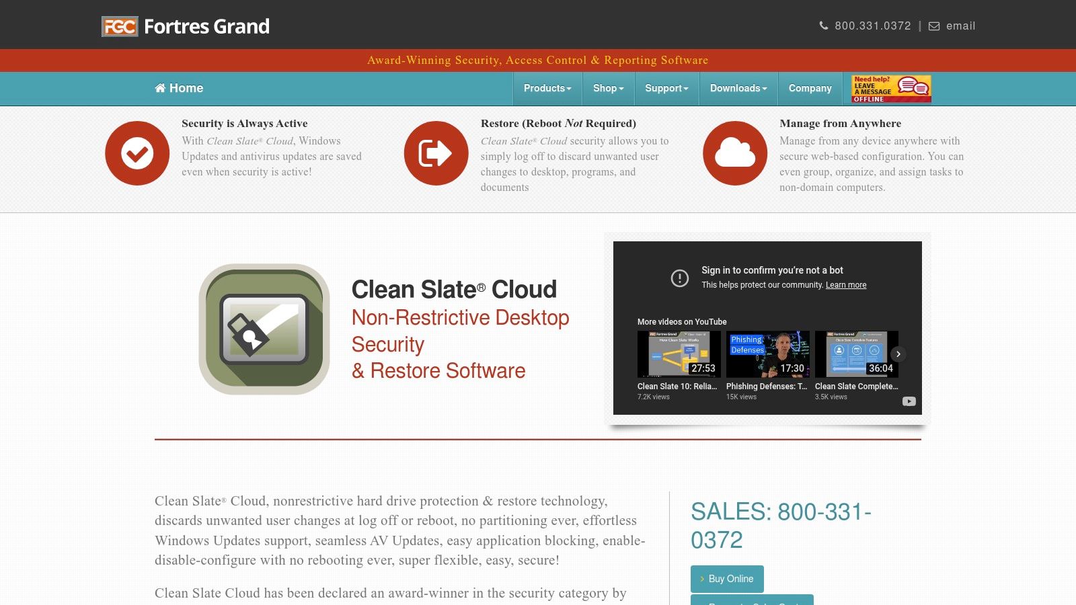The height and width of the screenshot is (605, 1076).
Task: Open the Clean Slate Complete video thumbnail
Action: (x=857, y=354)
